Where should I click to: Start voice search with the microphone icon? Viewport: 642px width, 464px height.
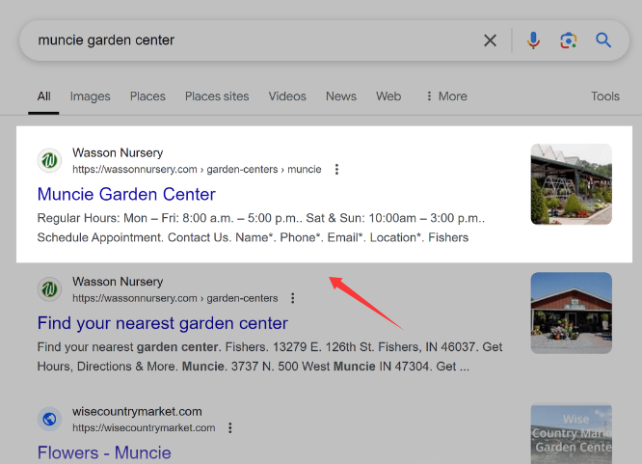533,41
